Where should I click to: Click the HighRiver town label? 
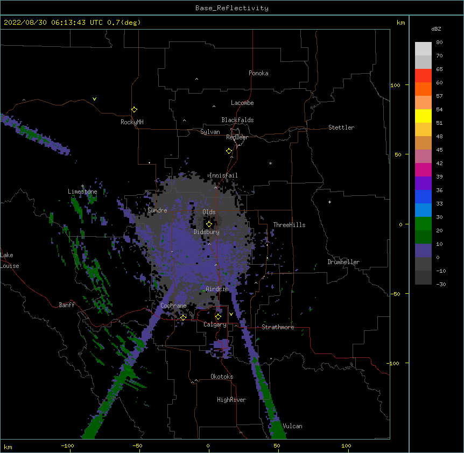pyautogui.click(x=231, y=400)
